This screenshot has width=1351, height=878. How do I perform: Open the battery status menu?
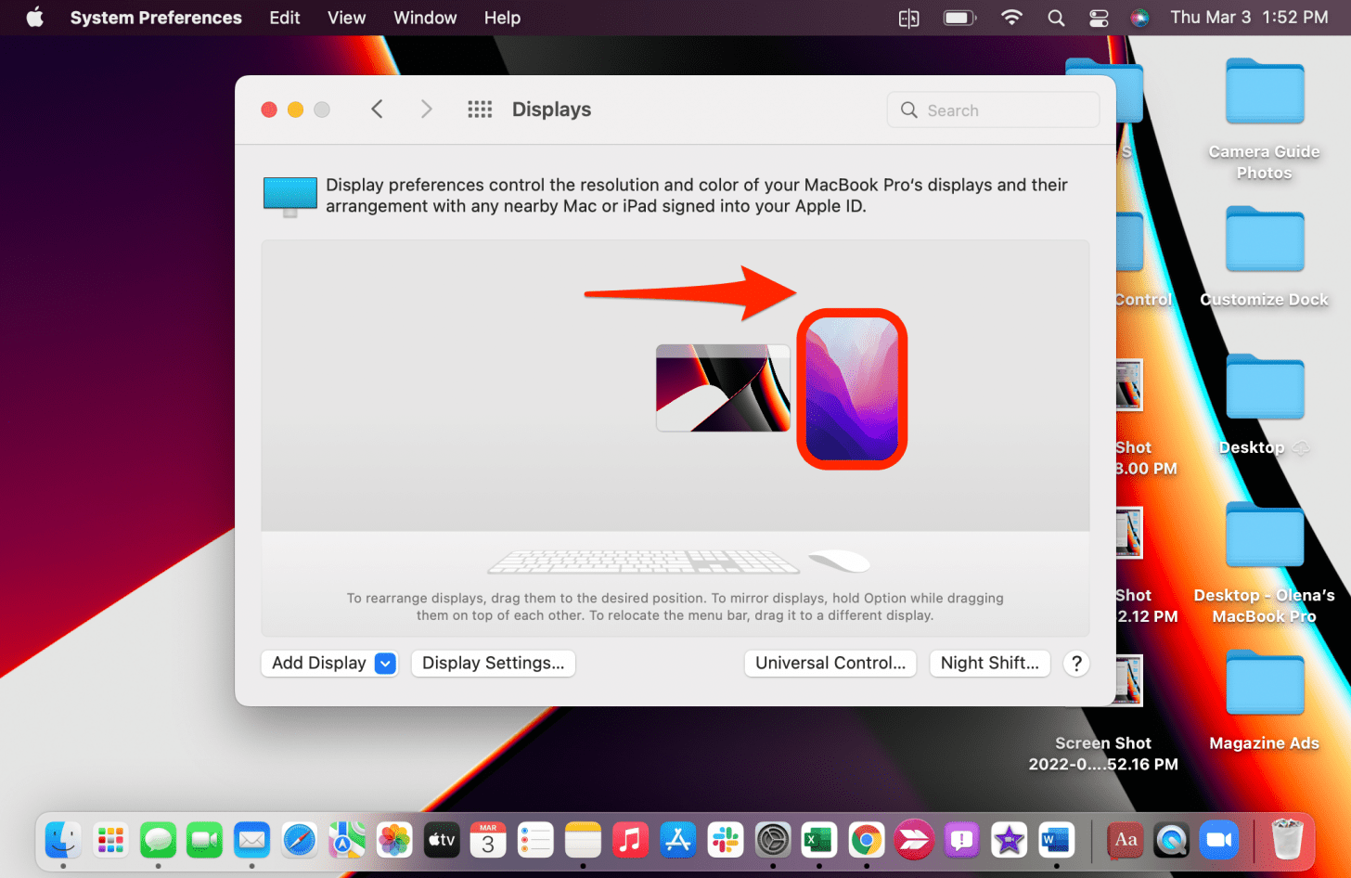pos(959,18)
